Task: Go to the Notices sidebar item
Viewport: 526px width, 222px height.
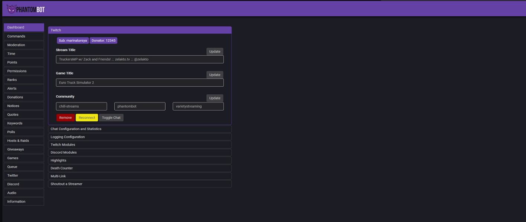Action: point(24,106)
